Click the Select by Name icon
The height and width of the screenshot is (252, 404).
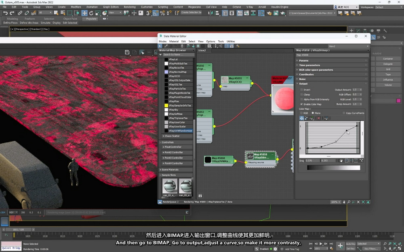pos(63,13)
